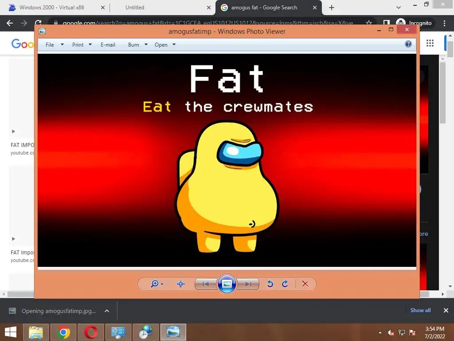This screenshot has width=454, height=341.
Task: Close the Untitled tab
Action: [x=209, y=8]
